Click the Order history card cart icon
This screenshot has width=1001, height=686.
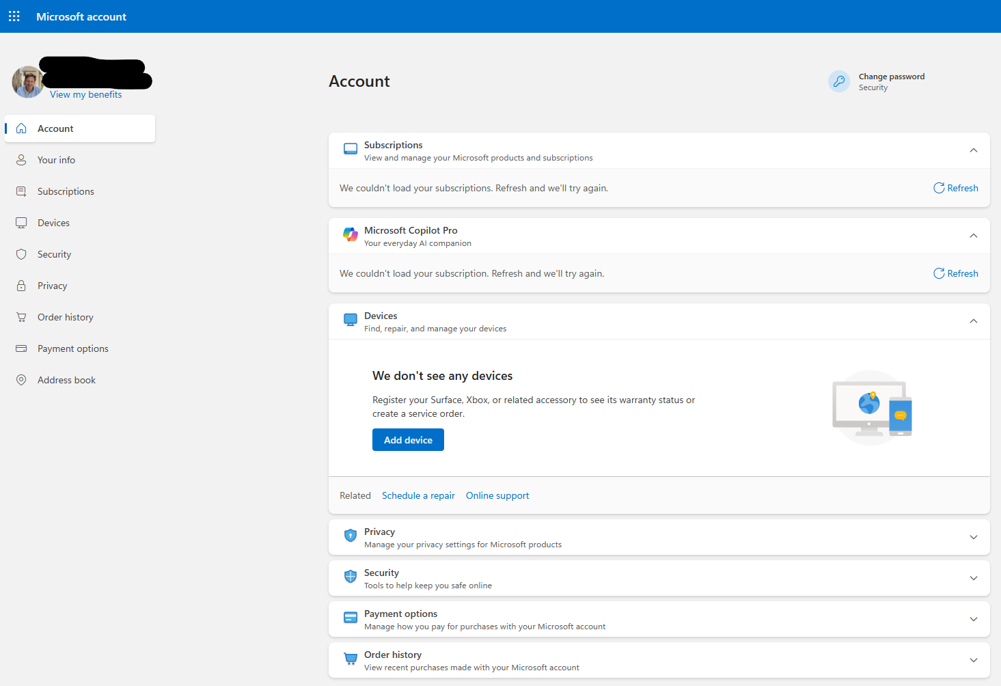(x=351, y=659)
